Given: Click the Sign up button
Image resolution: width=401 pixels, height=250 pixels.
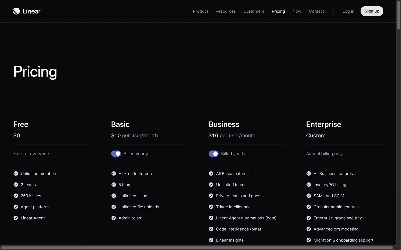Looking at the screenshot, I should 372,11.
